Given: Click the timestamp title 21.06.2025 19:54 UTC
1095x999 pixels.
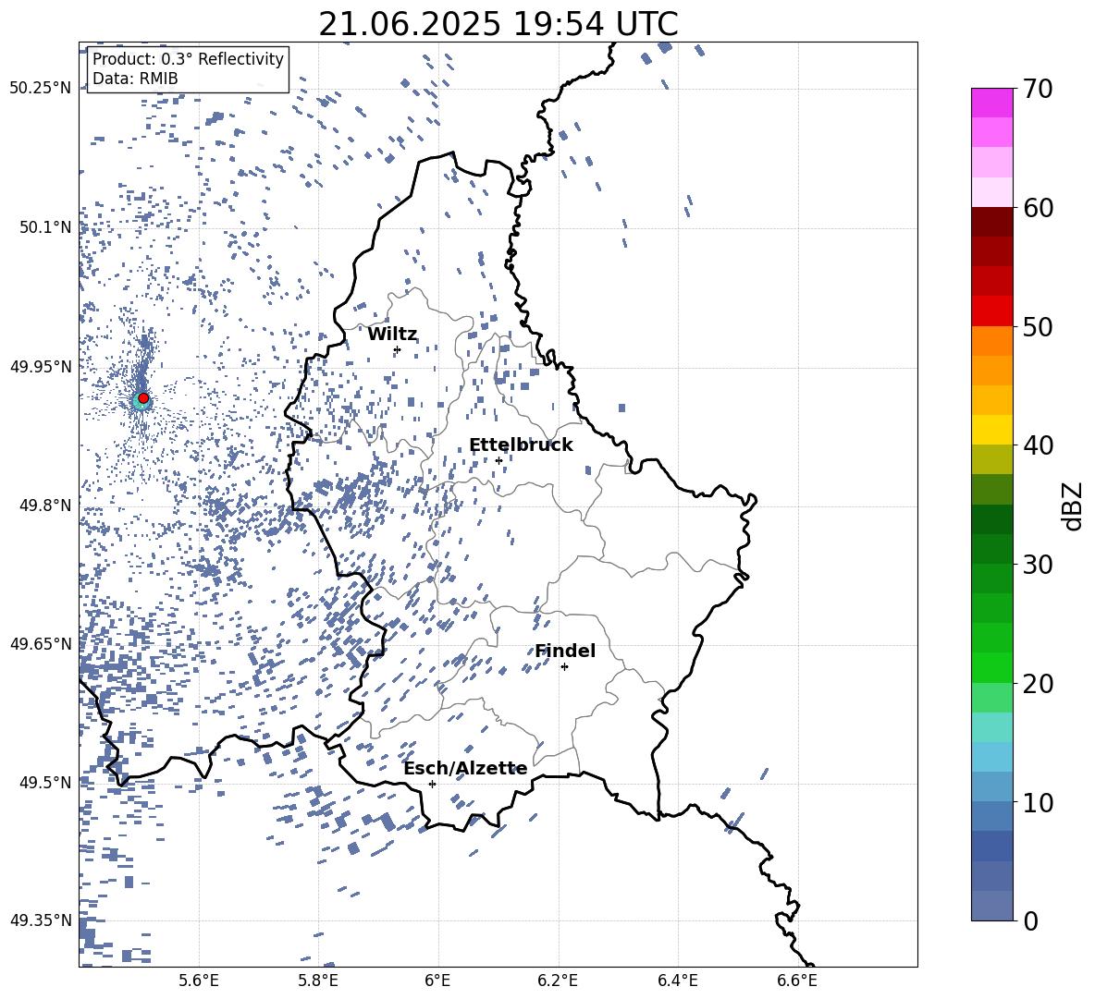Looking at the screenshot, I should point(498,24).
